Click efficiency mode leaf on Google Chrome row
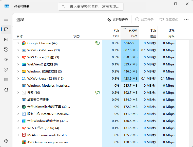The image size is (193, 147). [x=98, y=43]
